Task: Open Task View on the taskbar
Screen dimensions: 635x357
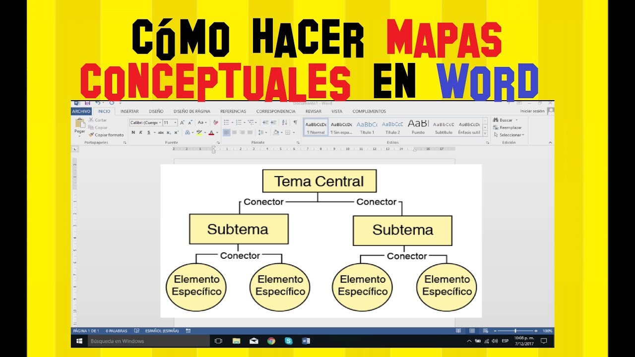Action: [218, 341]
